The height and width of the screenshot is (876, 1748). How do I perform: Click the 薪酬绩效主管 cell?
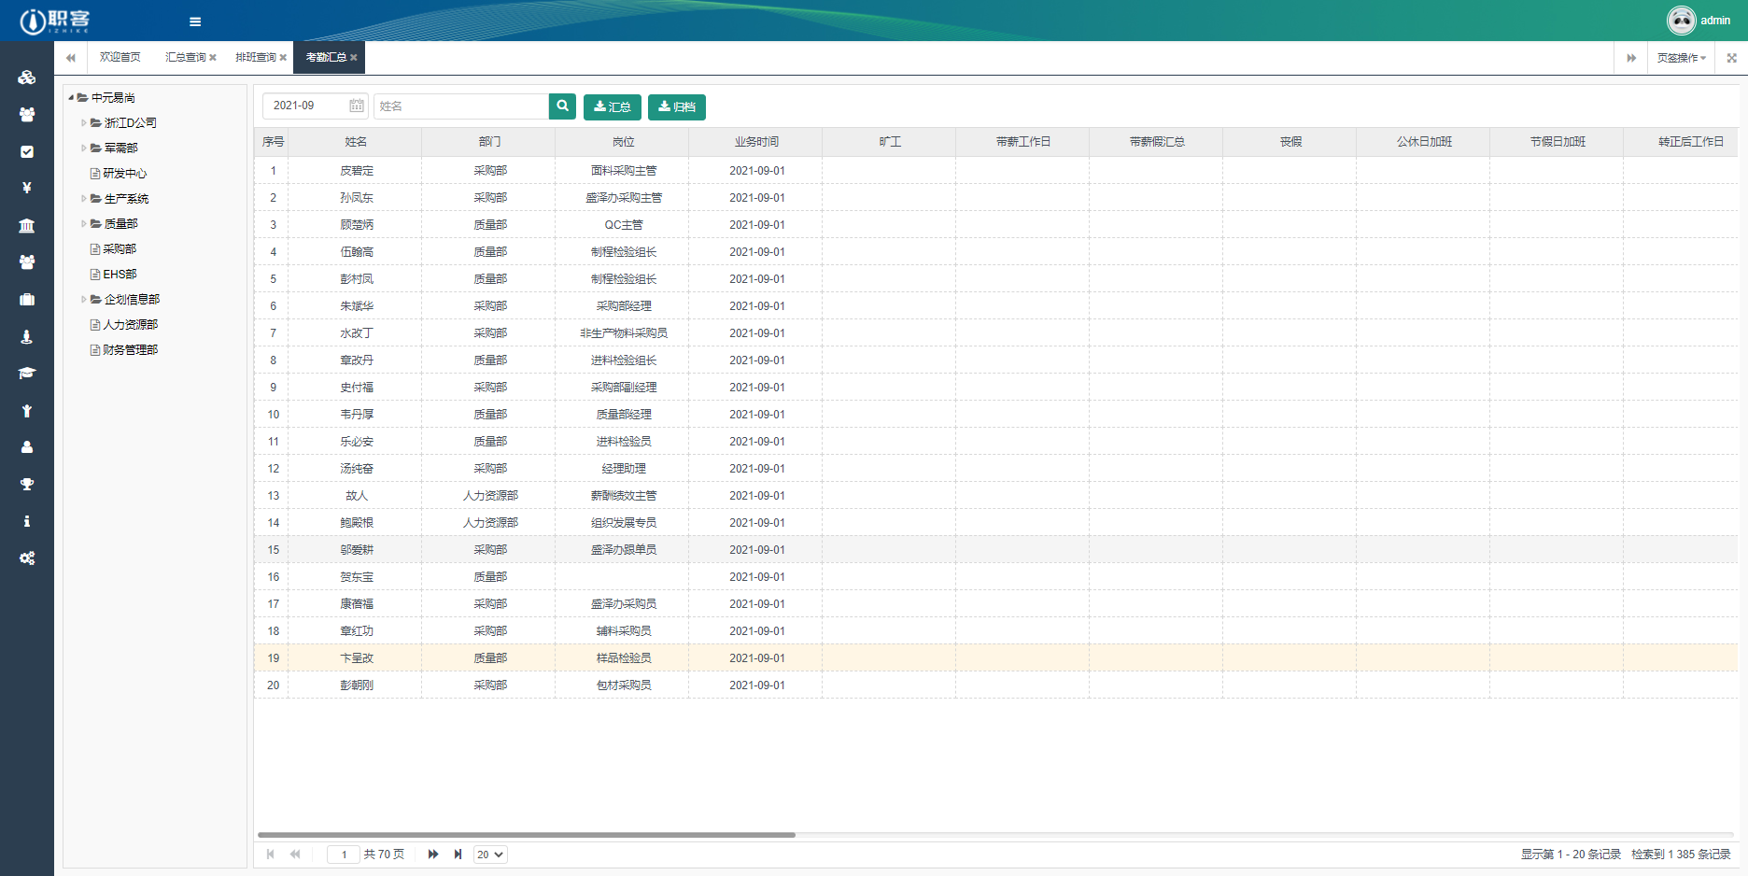point(623,496)
